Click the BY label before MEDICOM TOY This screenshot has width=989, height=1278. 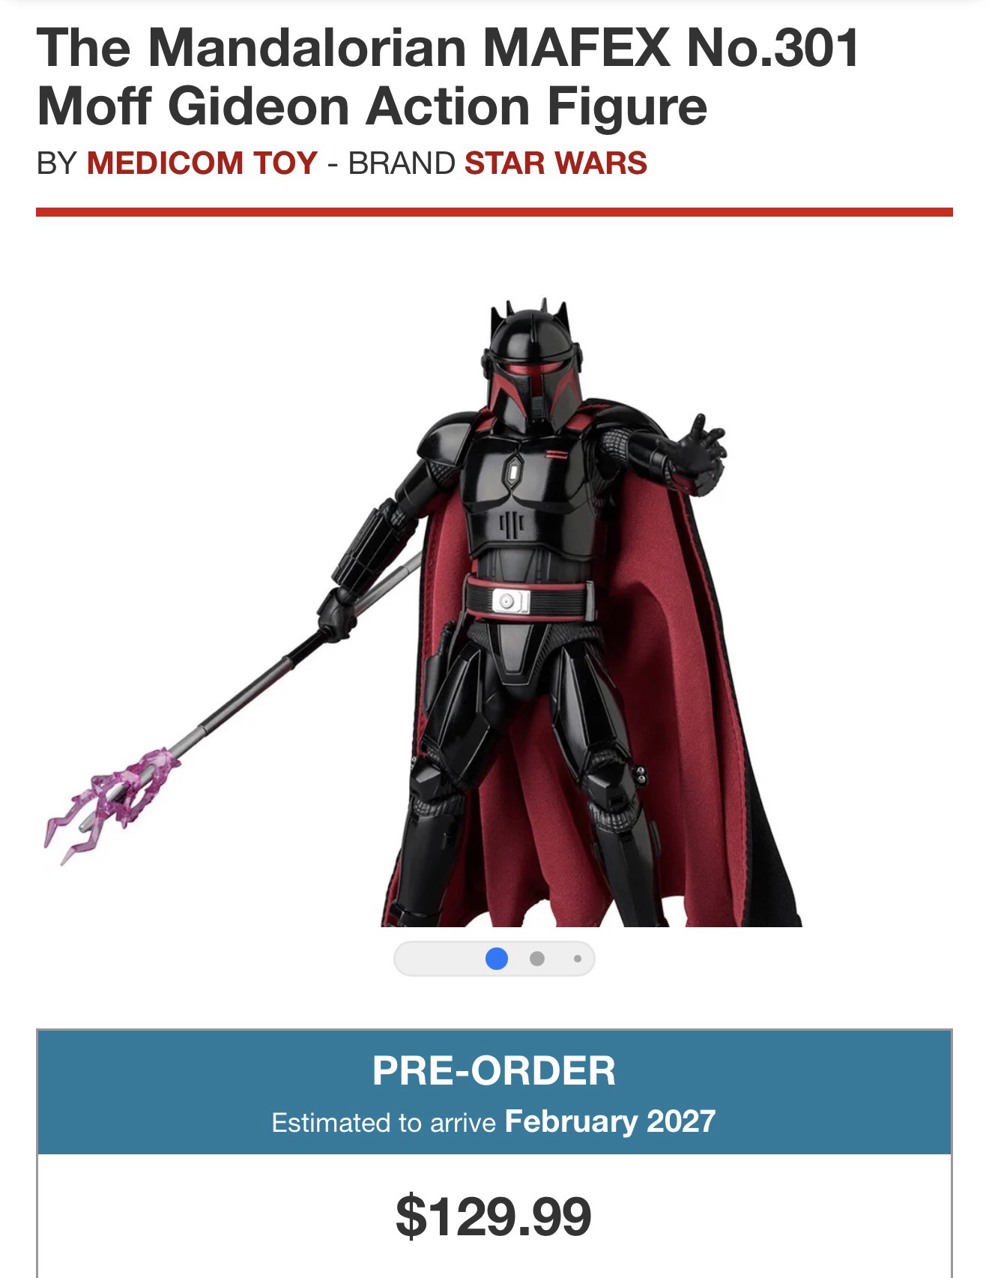(57, 163)
